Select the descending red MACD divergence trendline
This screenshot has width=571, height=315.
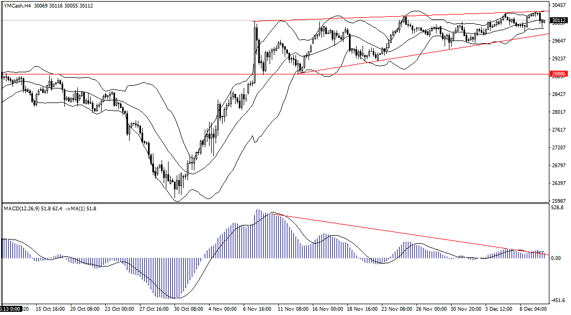[411, 234]
